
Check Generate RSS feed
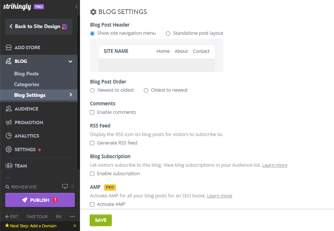coord(92,143)
